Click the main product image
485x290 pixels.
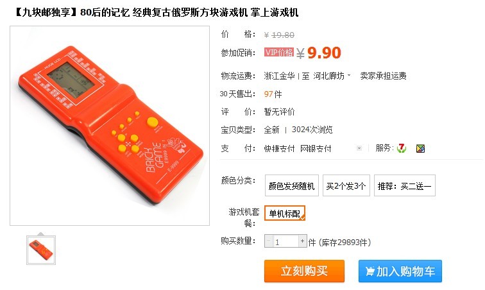110,126
